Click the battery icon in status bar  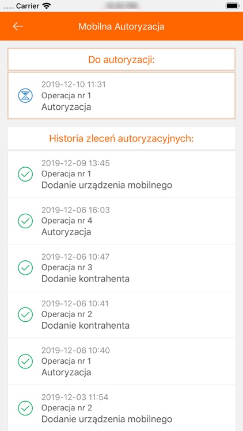(x=233, y=6)
